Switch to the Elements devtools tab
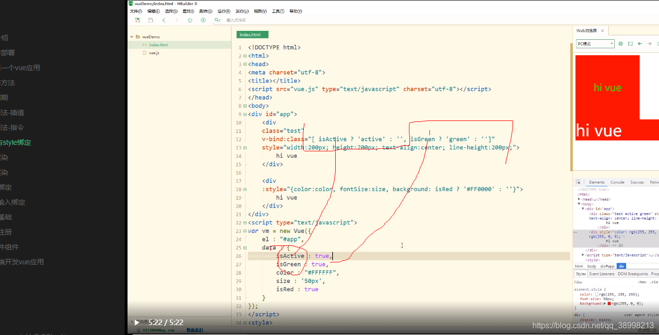Viewport: 659px width, 335px height. click(x=597, y=182)
